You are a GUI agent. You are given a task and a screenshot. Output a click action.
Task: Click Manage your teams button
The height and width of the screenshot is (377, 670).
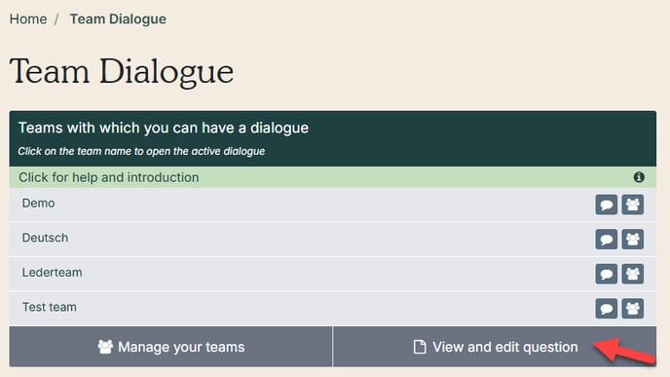coord(170,347)
